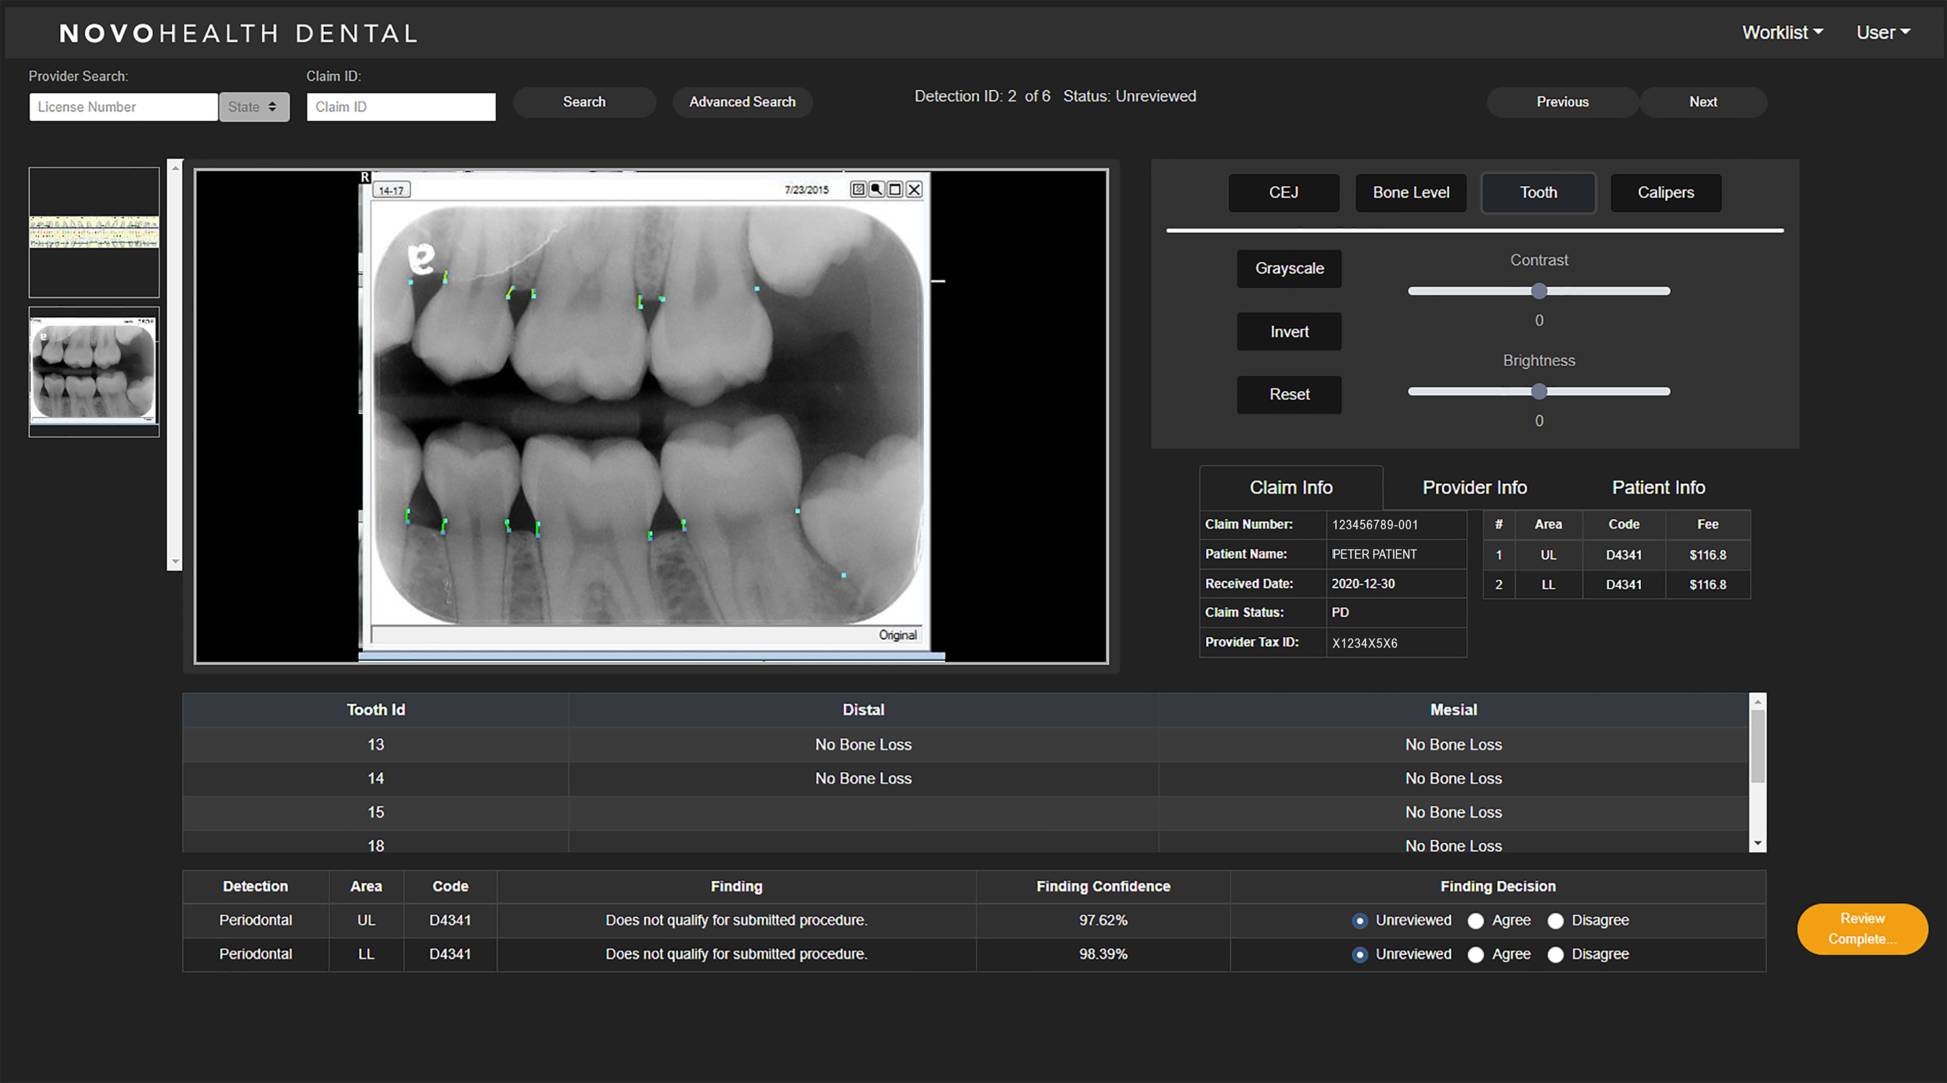Click the 98.39% finding confidence value
Image resolution: width=1947 pixels, height=1083 pixels.
click(1103, 955)
